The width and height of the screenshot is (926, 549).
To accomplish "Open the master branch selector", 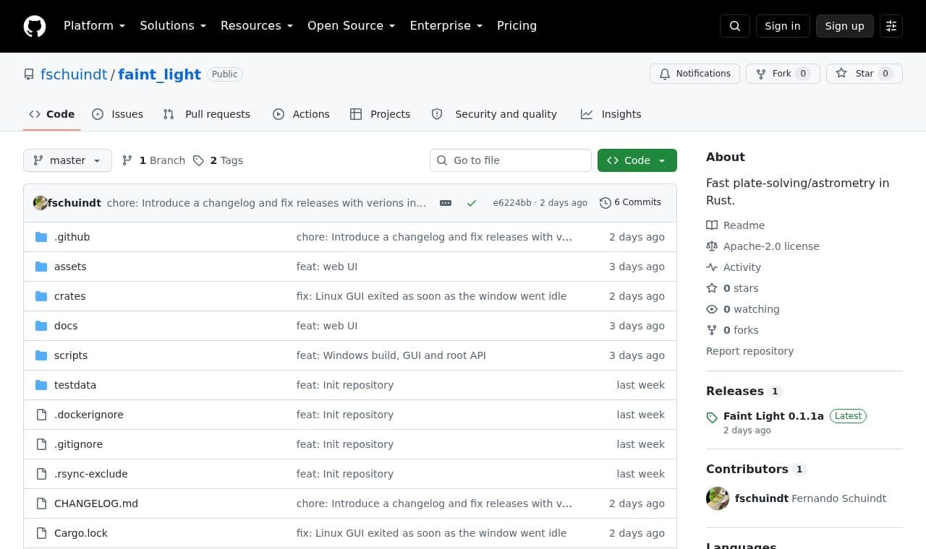I will (x=67, y=160).
